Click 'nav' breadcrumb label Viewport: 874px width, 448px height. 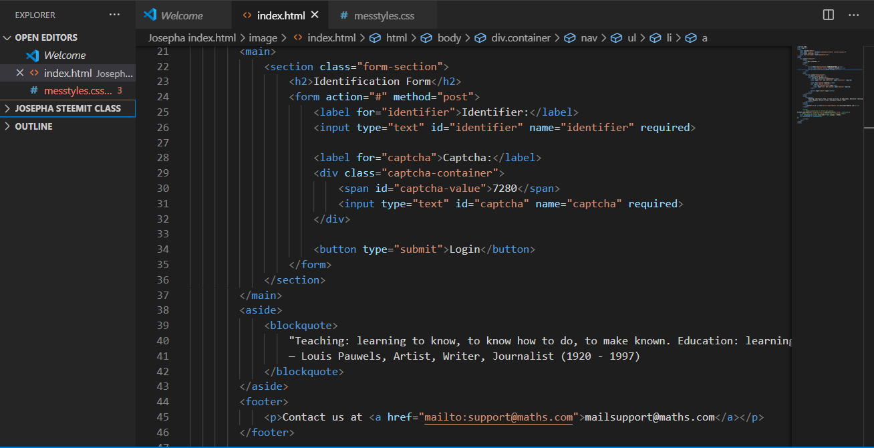click(589, 38)
